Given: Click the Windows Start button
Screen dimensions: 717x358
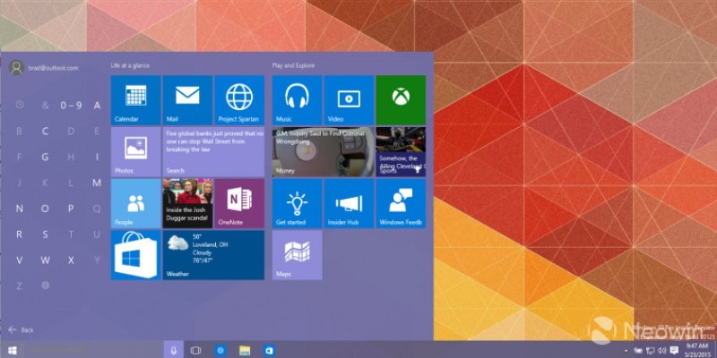Looking at the screenshot, I should (13, 350).
